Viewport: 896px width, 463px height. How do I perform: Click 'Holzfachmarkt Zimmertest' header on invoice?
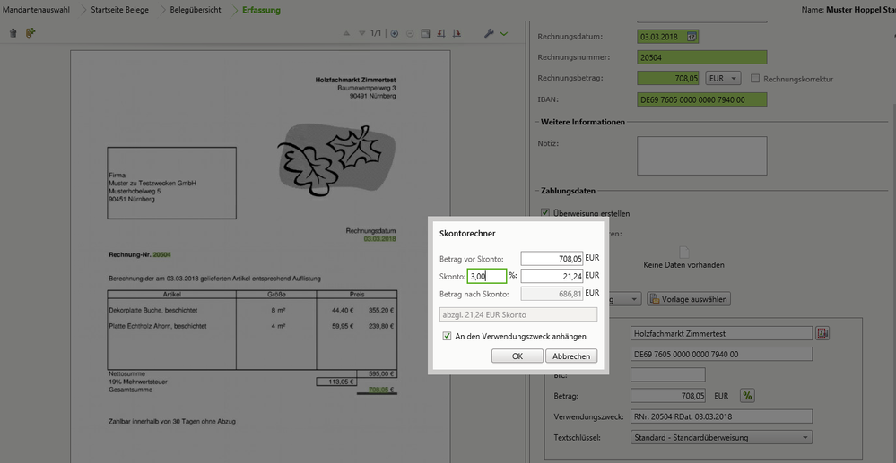click(x=355, y=81)
